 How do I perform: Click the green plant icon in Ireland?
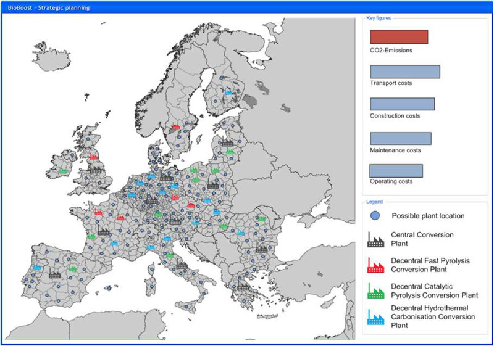(63, 171)
